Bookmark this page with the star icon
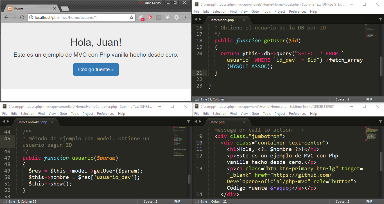Image resolution: width=384 pixels, height=204 pixels. (x=131, y=17)
